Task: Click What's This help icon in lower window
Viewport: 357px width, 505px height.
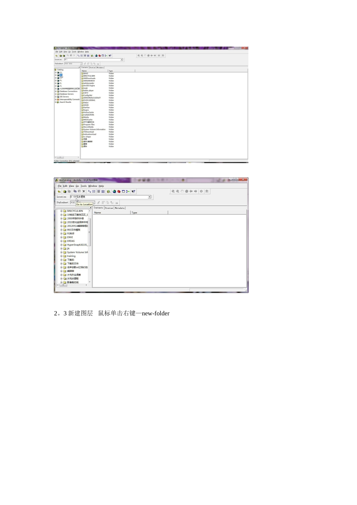Action: (133, 191)
